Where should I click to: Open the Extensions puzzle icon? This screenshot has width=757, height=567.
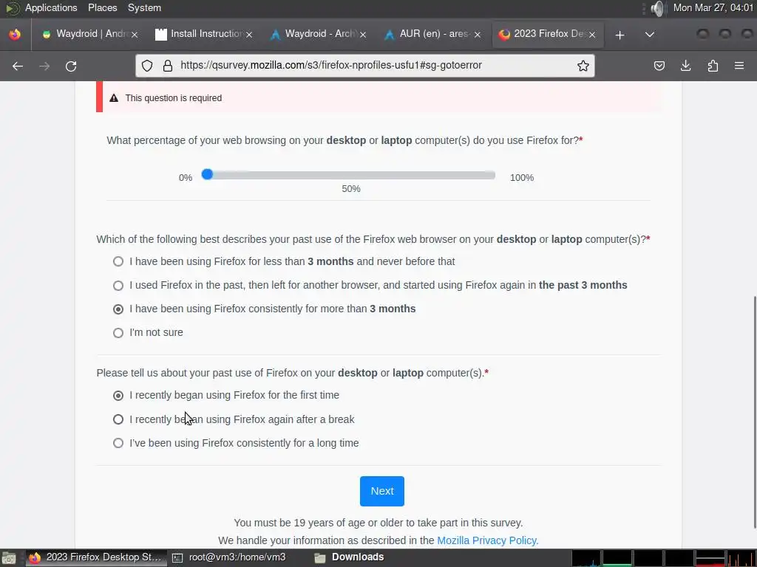[713, 66]
